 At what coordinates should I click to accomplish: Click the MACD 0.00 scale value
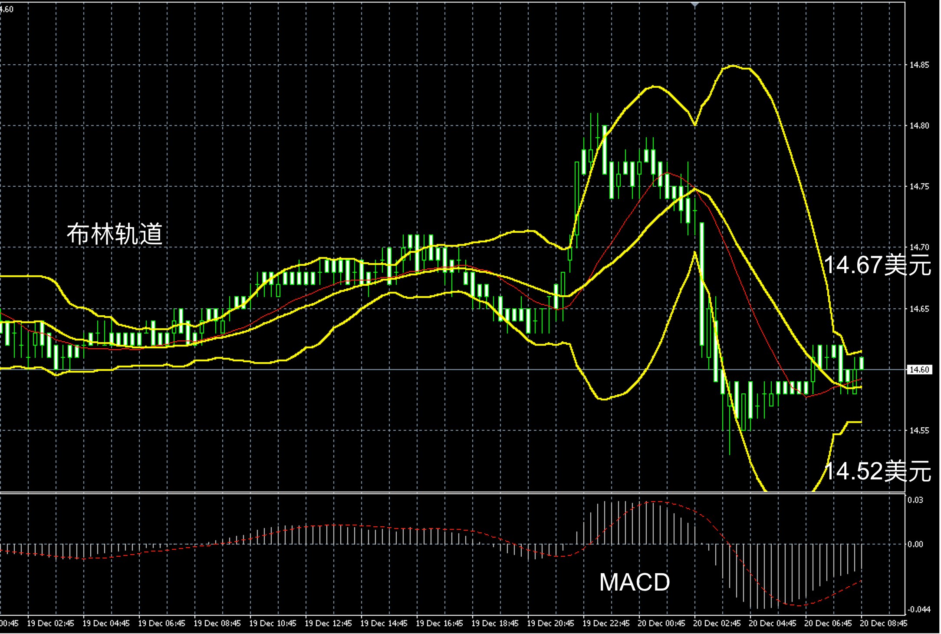(915, 545)
